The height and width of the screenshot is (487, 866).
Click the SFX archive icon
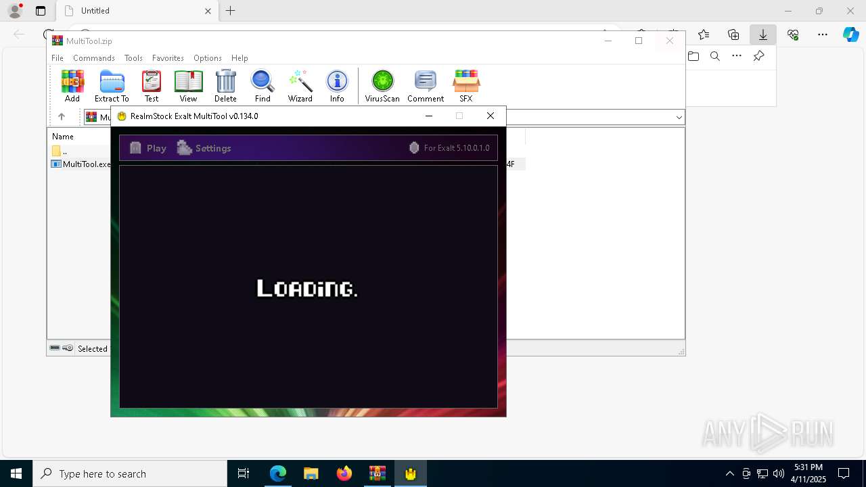[x=466, y=86]
